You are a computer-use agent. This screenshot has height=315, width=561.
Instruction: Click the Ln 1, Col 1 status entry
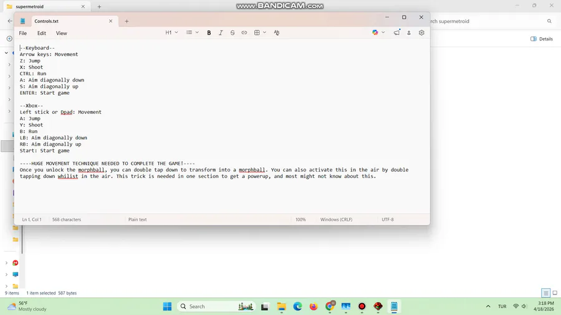pyautogui.click(x=32, y=220)
